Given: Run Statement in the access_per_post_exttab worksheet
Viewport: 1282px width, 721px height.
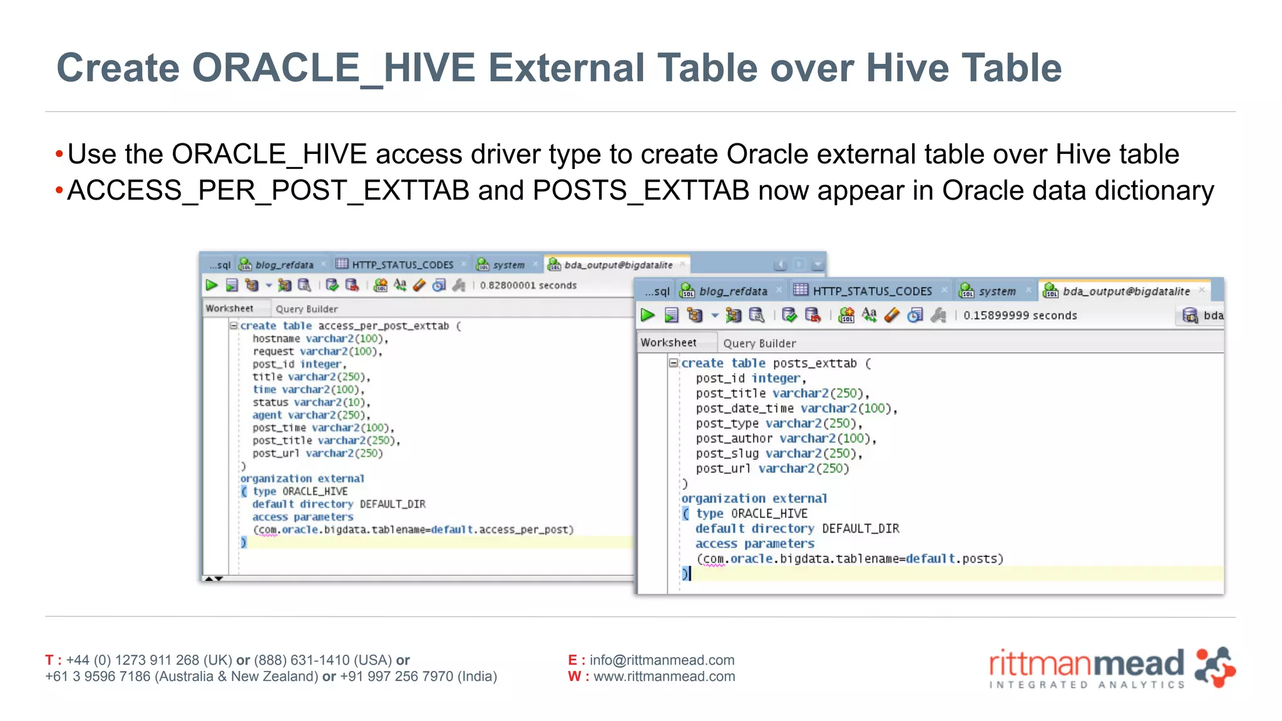Looking at the screenshot, I should tap(212, 285).
